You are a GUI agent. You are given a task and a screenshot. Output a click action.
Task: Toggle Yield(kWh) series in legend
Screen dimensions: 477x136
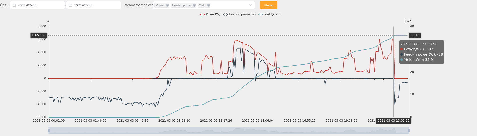pyautogui.click(x=270, y=14)
